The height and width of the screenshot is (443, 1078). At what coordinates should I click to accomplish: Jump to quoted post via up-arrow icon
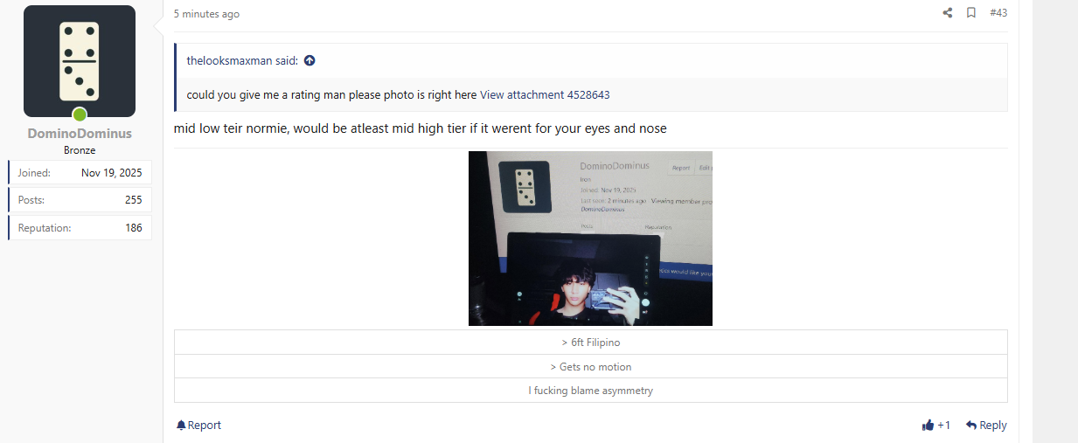point(309,61)
